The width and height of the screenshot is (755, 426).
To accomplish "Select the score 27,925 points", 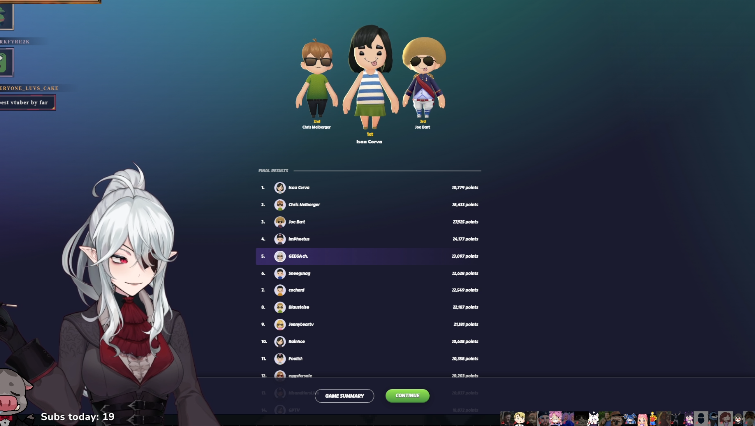I will [465, 222].
